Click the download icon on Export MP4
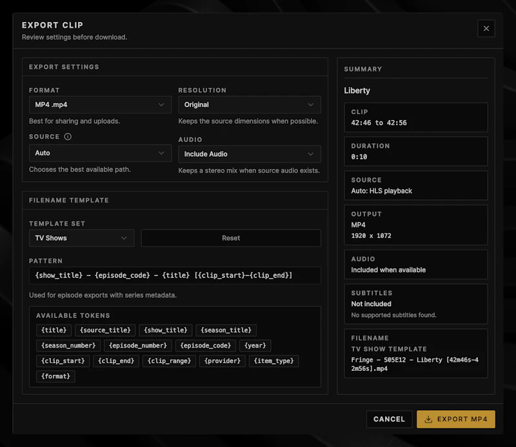This screenshot has height=447, width=516. tap(428, 419)
